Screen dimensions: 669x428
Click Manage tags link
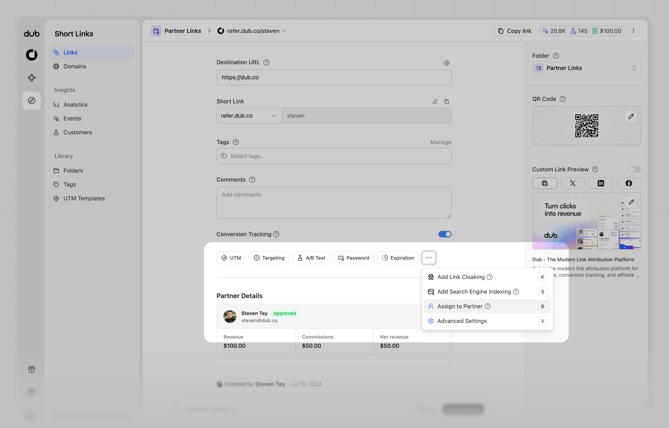pyautogui.click(x=441, y=142)
